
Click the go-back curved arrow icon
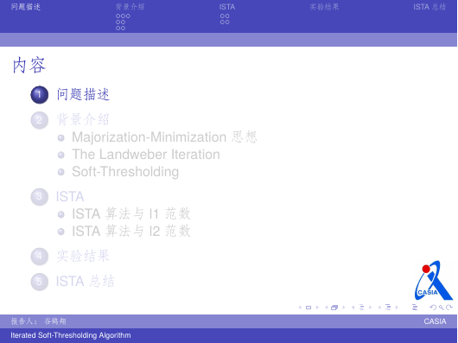tap(433, 308)
